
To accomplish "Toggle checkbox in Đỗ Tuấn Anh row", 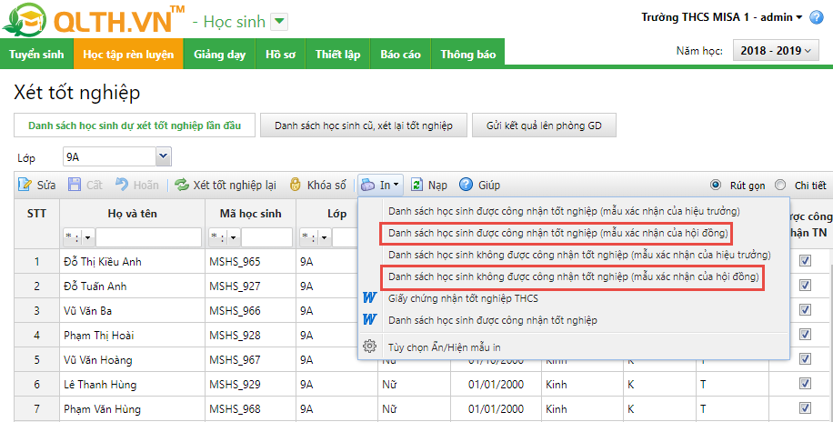I will 805,285.
